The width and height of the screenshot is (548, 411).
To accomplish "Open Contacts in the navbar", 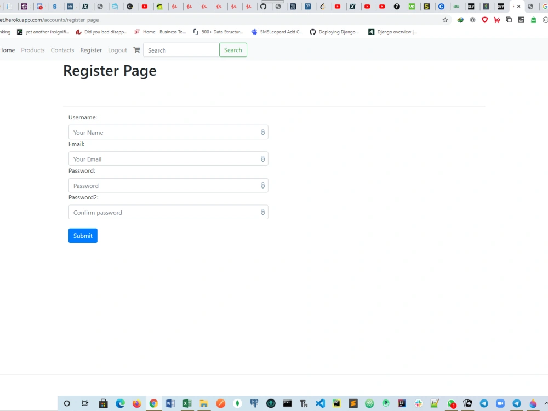I will tap(62, 50).
